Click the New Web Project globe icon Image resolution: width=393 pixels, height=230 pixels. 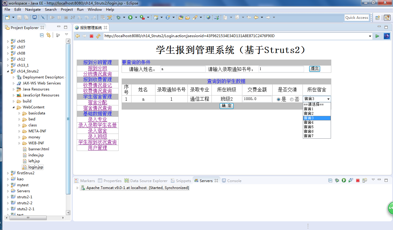click(155, 17)
